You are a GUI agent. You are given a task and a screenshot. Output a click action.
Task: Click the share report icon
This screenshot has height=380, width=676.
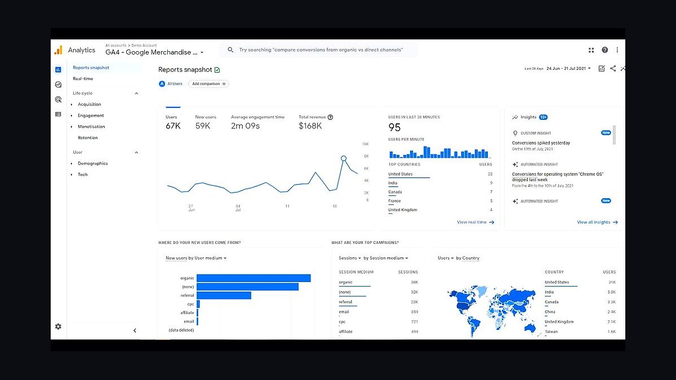pos(613,69)
